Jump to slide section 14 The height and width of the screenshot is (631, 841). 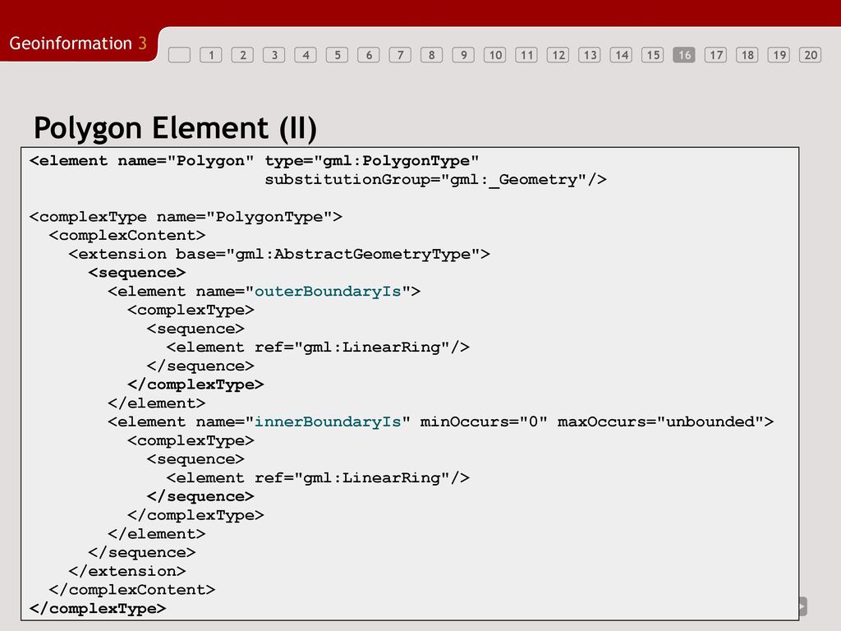pyautogui.click(x=621, y=55)
